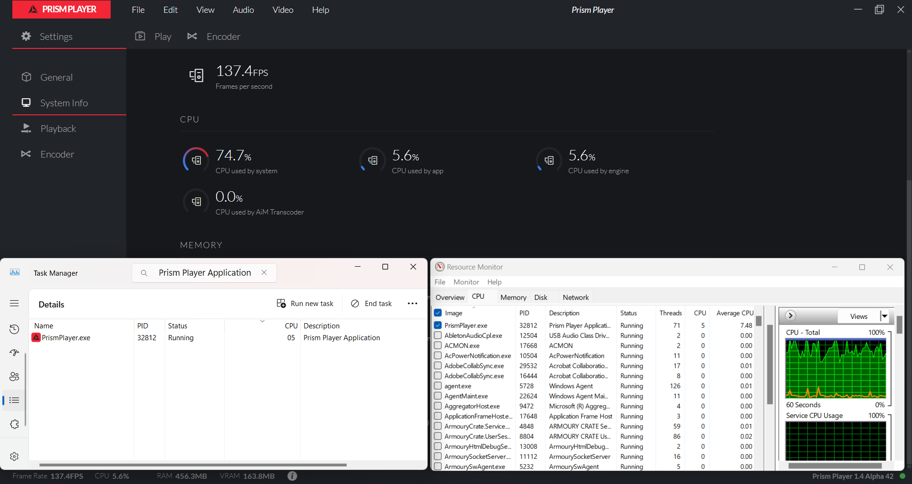The image size is (912, 484).
Task: Select the System Info monitor icon
Action: point(26,102)
